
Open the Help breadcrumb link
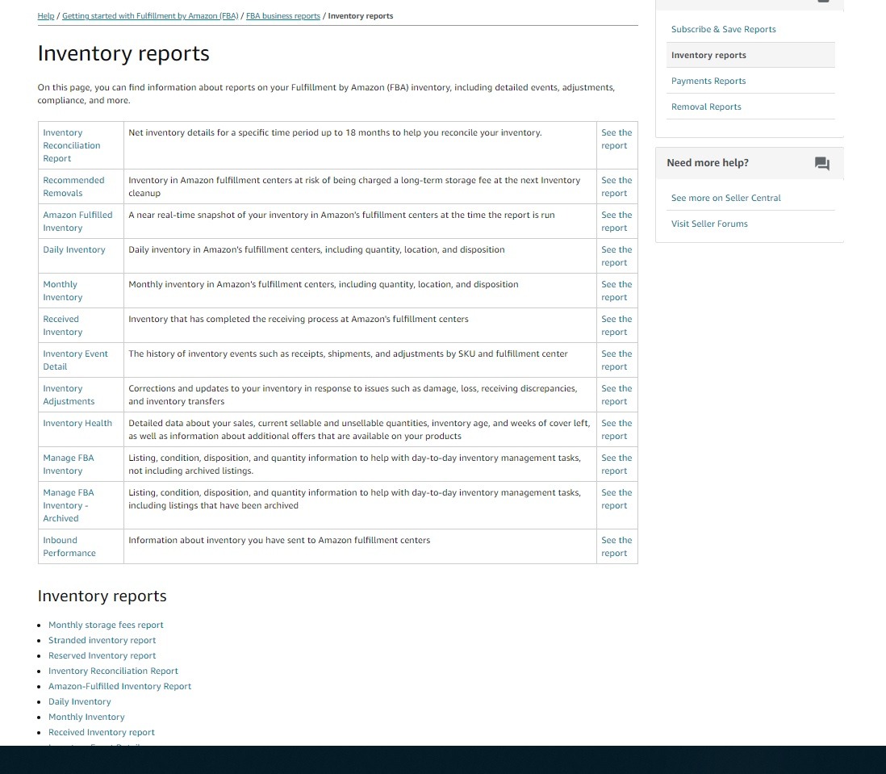pos(46,16)
